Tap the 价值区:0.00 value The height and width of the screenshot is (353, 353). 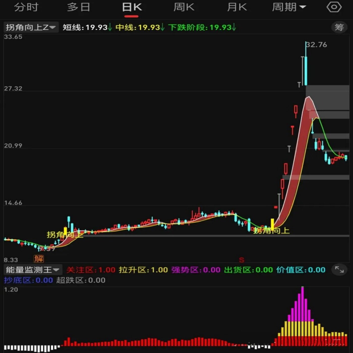pyautogui.click(x=301, y=270)
